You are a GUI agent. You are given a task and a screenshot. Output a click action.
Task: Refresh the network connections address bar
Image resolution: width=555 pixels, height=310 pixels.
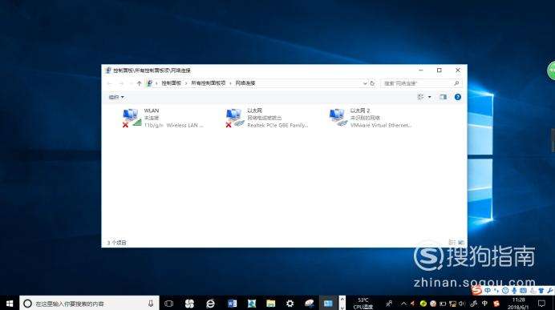372,83
